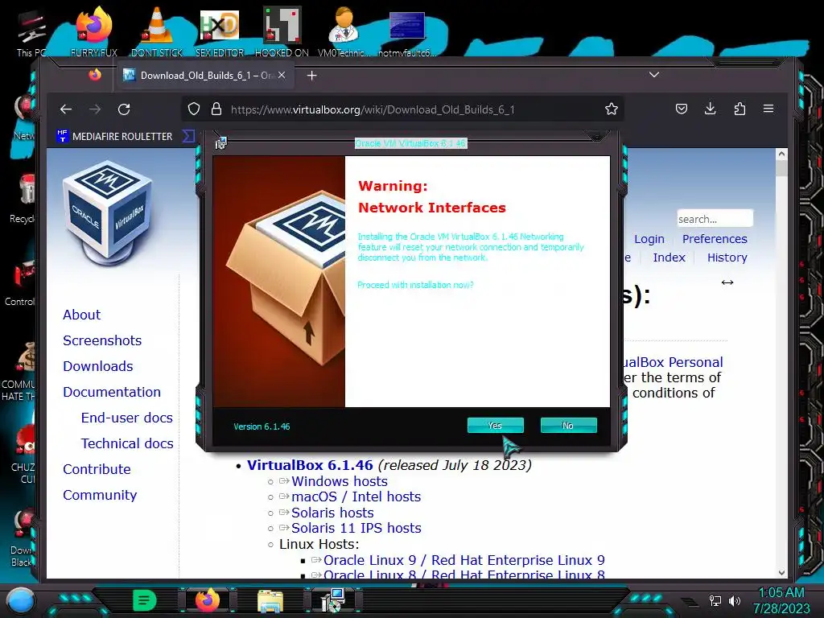Viewport: 824px width, 618px height.
Task: Open the Preferences link
Action: point(715,239)
